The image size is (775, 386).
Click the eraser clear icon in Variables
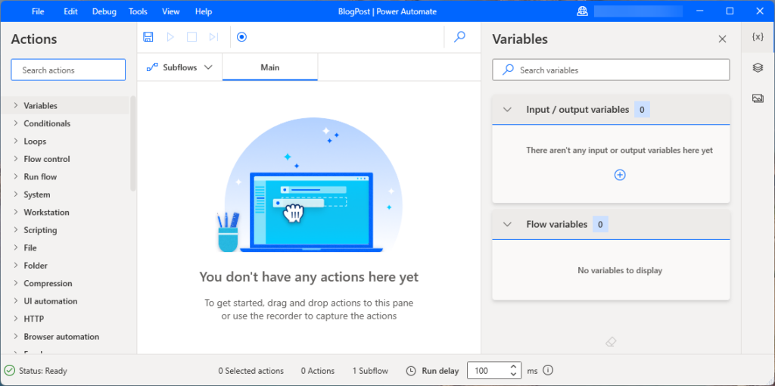click(x=611, y=342)
